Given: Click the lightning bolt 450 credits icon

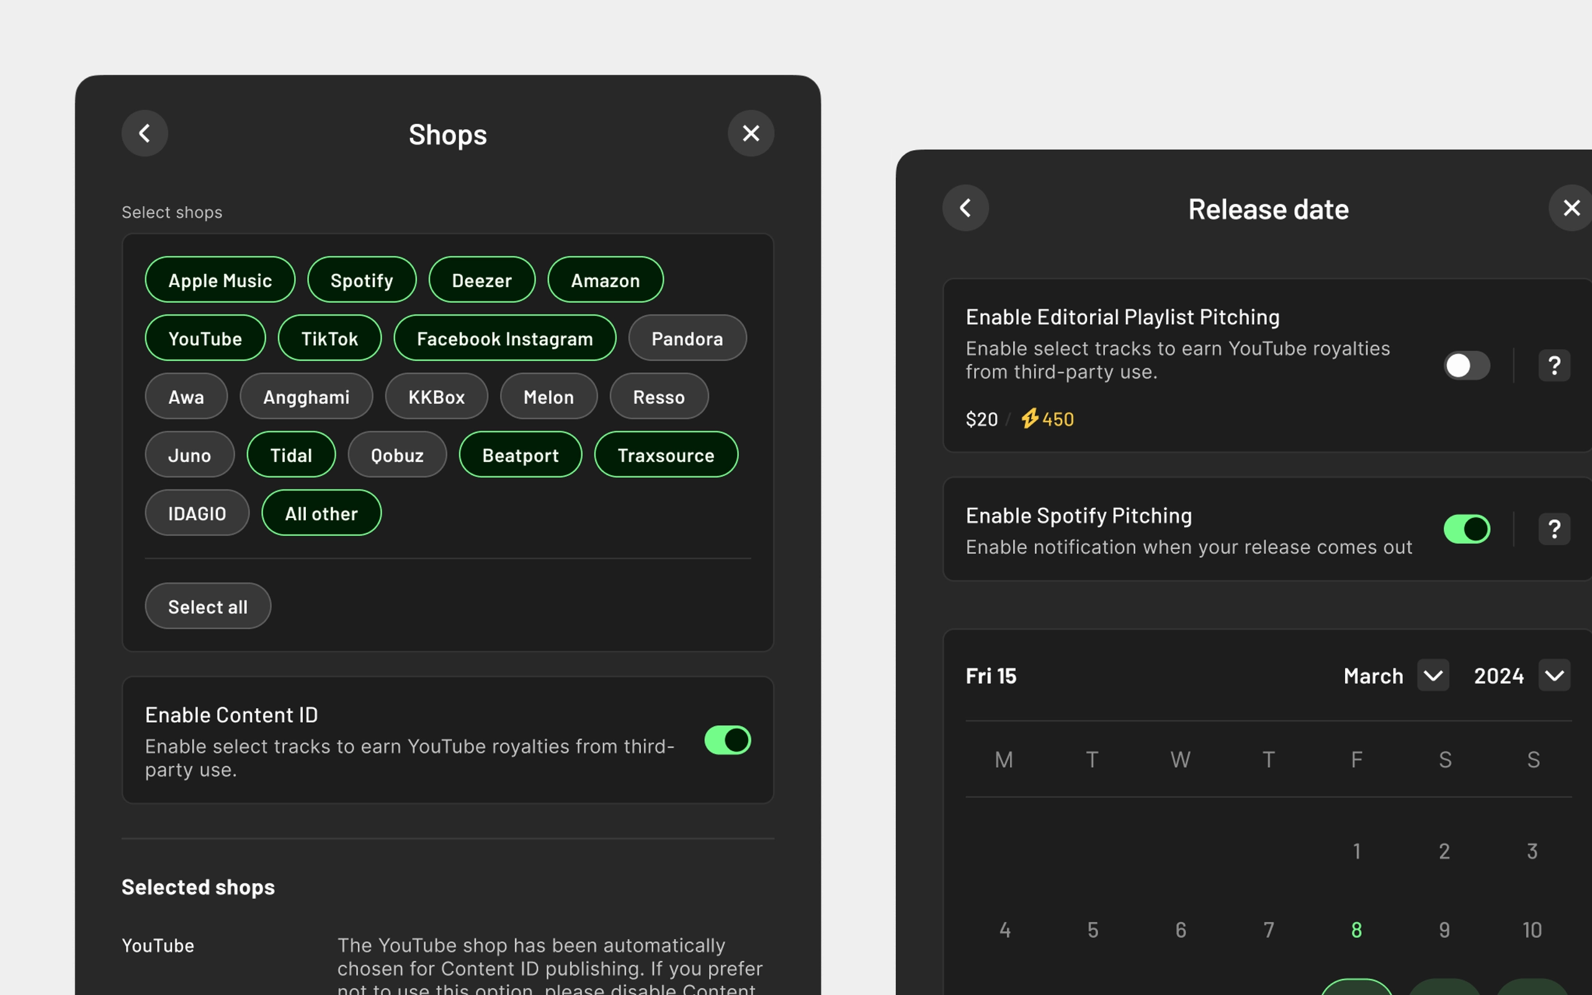Looking at the screenshot, I should coord(1030,419).
